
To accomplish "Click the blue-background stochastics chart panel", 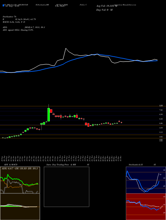I will tap(146, 180).
